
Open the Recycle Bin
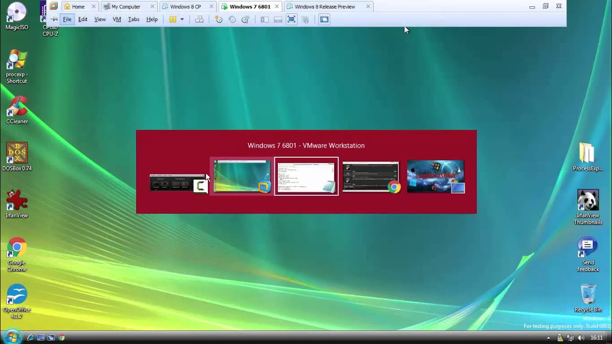click(x=588, y=298)
